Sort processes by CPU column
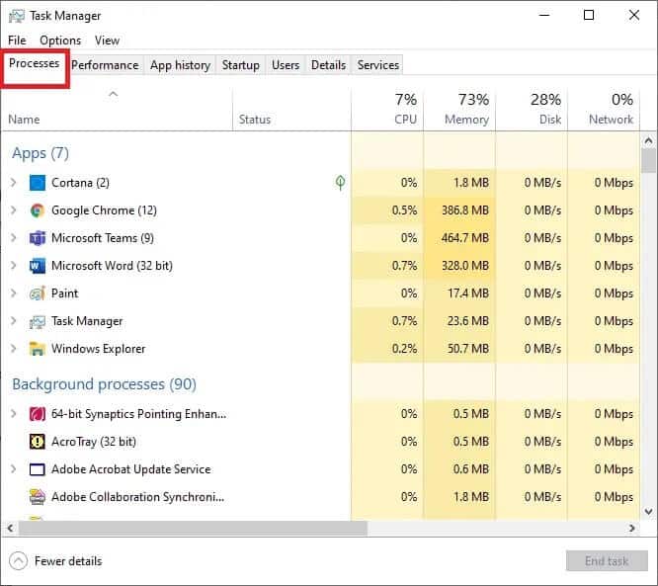658x586 pixels. (x=387, y=110)
